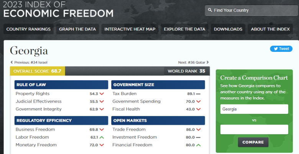Open the Downloads tab
Image resolution: width=299 pixels, height=154 pixels.
pyautogui.click(x=228, y=29)
